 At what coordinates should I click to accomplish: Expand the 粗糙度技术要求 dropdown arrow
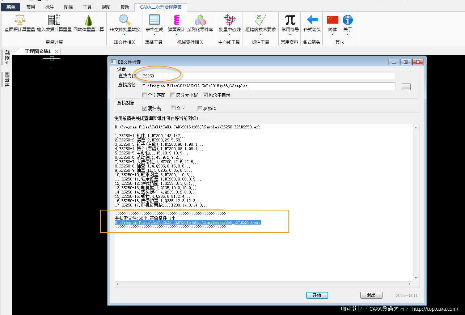coord(261,35)
